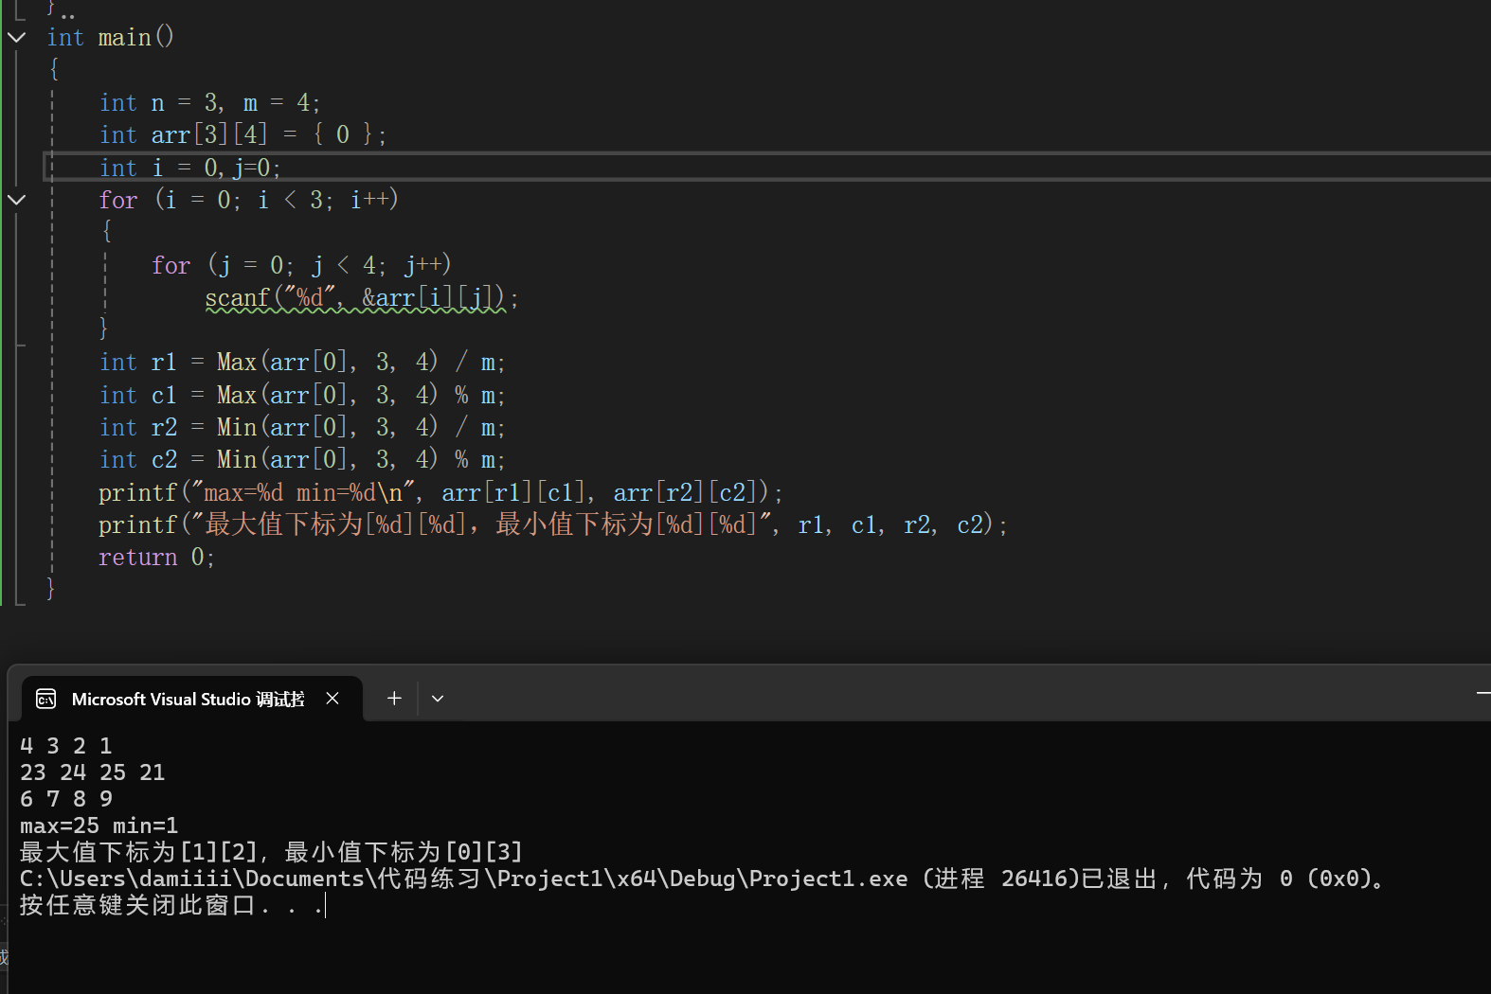Click the 'return 0;' statement

157,557
